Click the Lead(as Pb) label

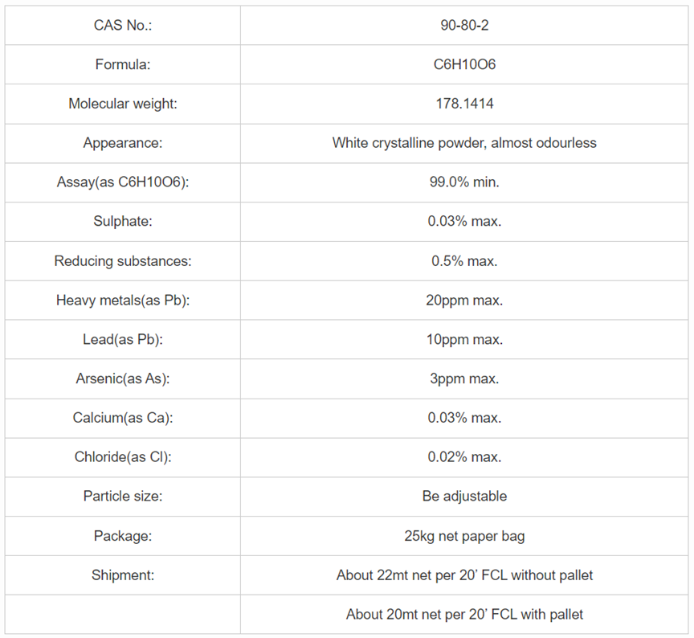click(x=123, y=340)
